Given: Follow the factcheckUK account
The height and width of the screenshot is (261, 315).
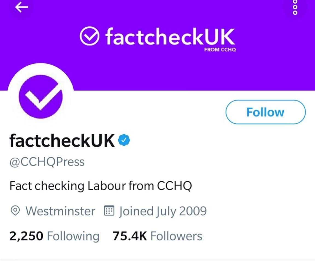Looking at the screenshot, I should click(x=265, y=112).
